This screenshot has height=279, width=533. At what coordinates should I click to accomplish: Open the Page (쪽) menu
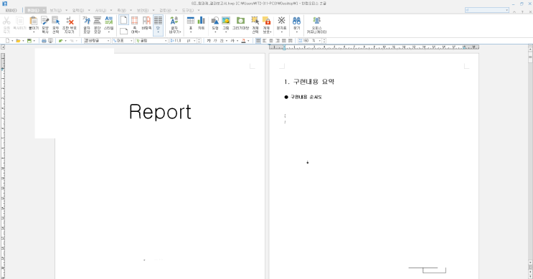[x=121, y=11]
